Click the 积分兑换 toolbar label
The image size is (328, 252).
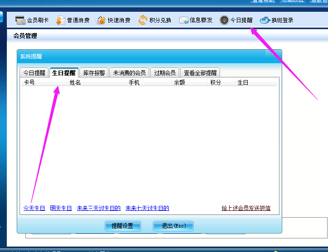160,20
